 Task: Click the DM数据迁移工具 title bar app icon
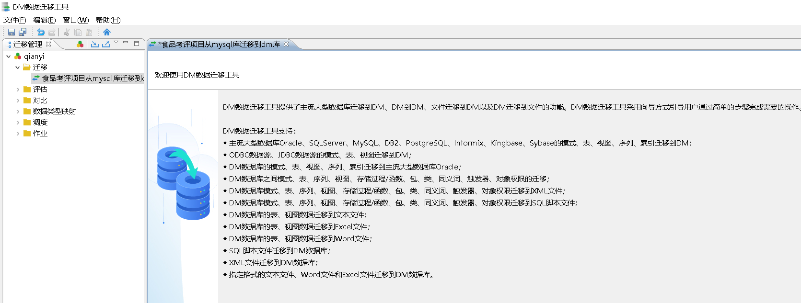coord(6,7)
